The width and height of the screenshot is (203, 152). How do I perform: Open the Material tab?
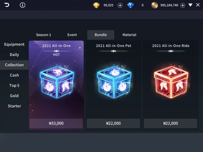129,35
